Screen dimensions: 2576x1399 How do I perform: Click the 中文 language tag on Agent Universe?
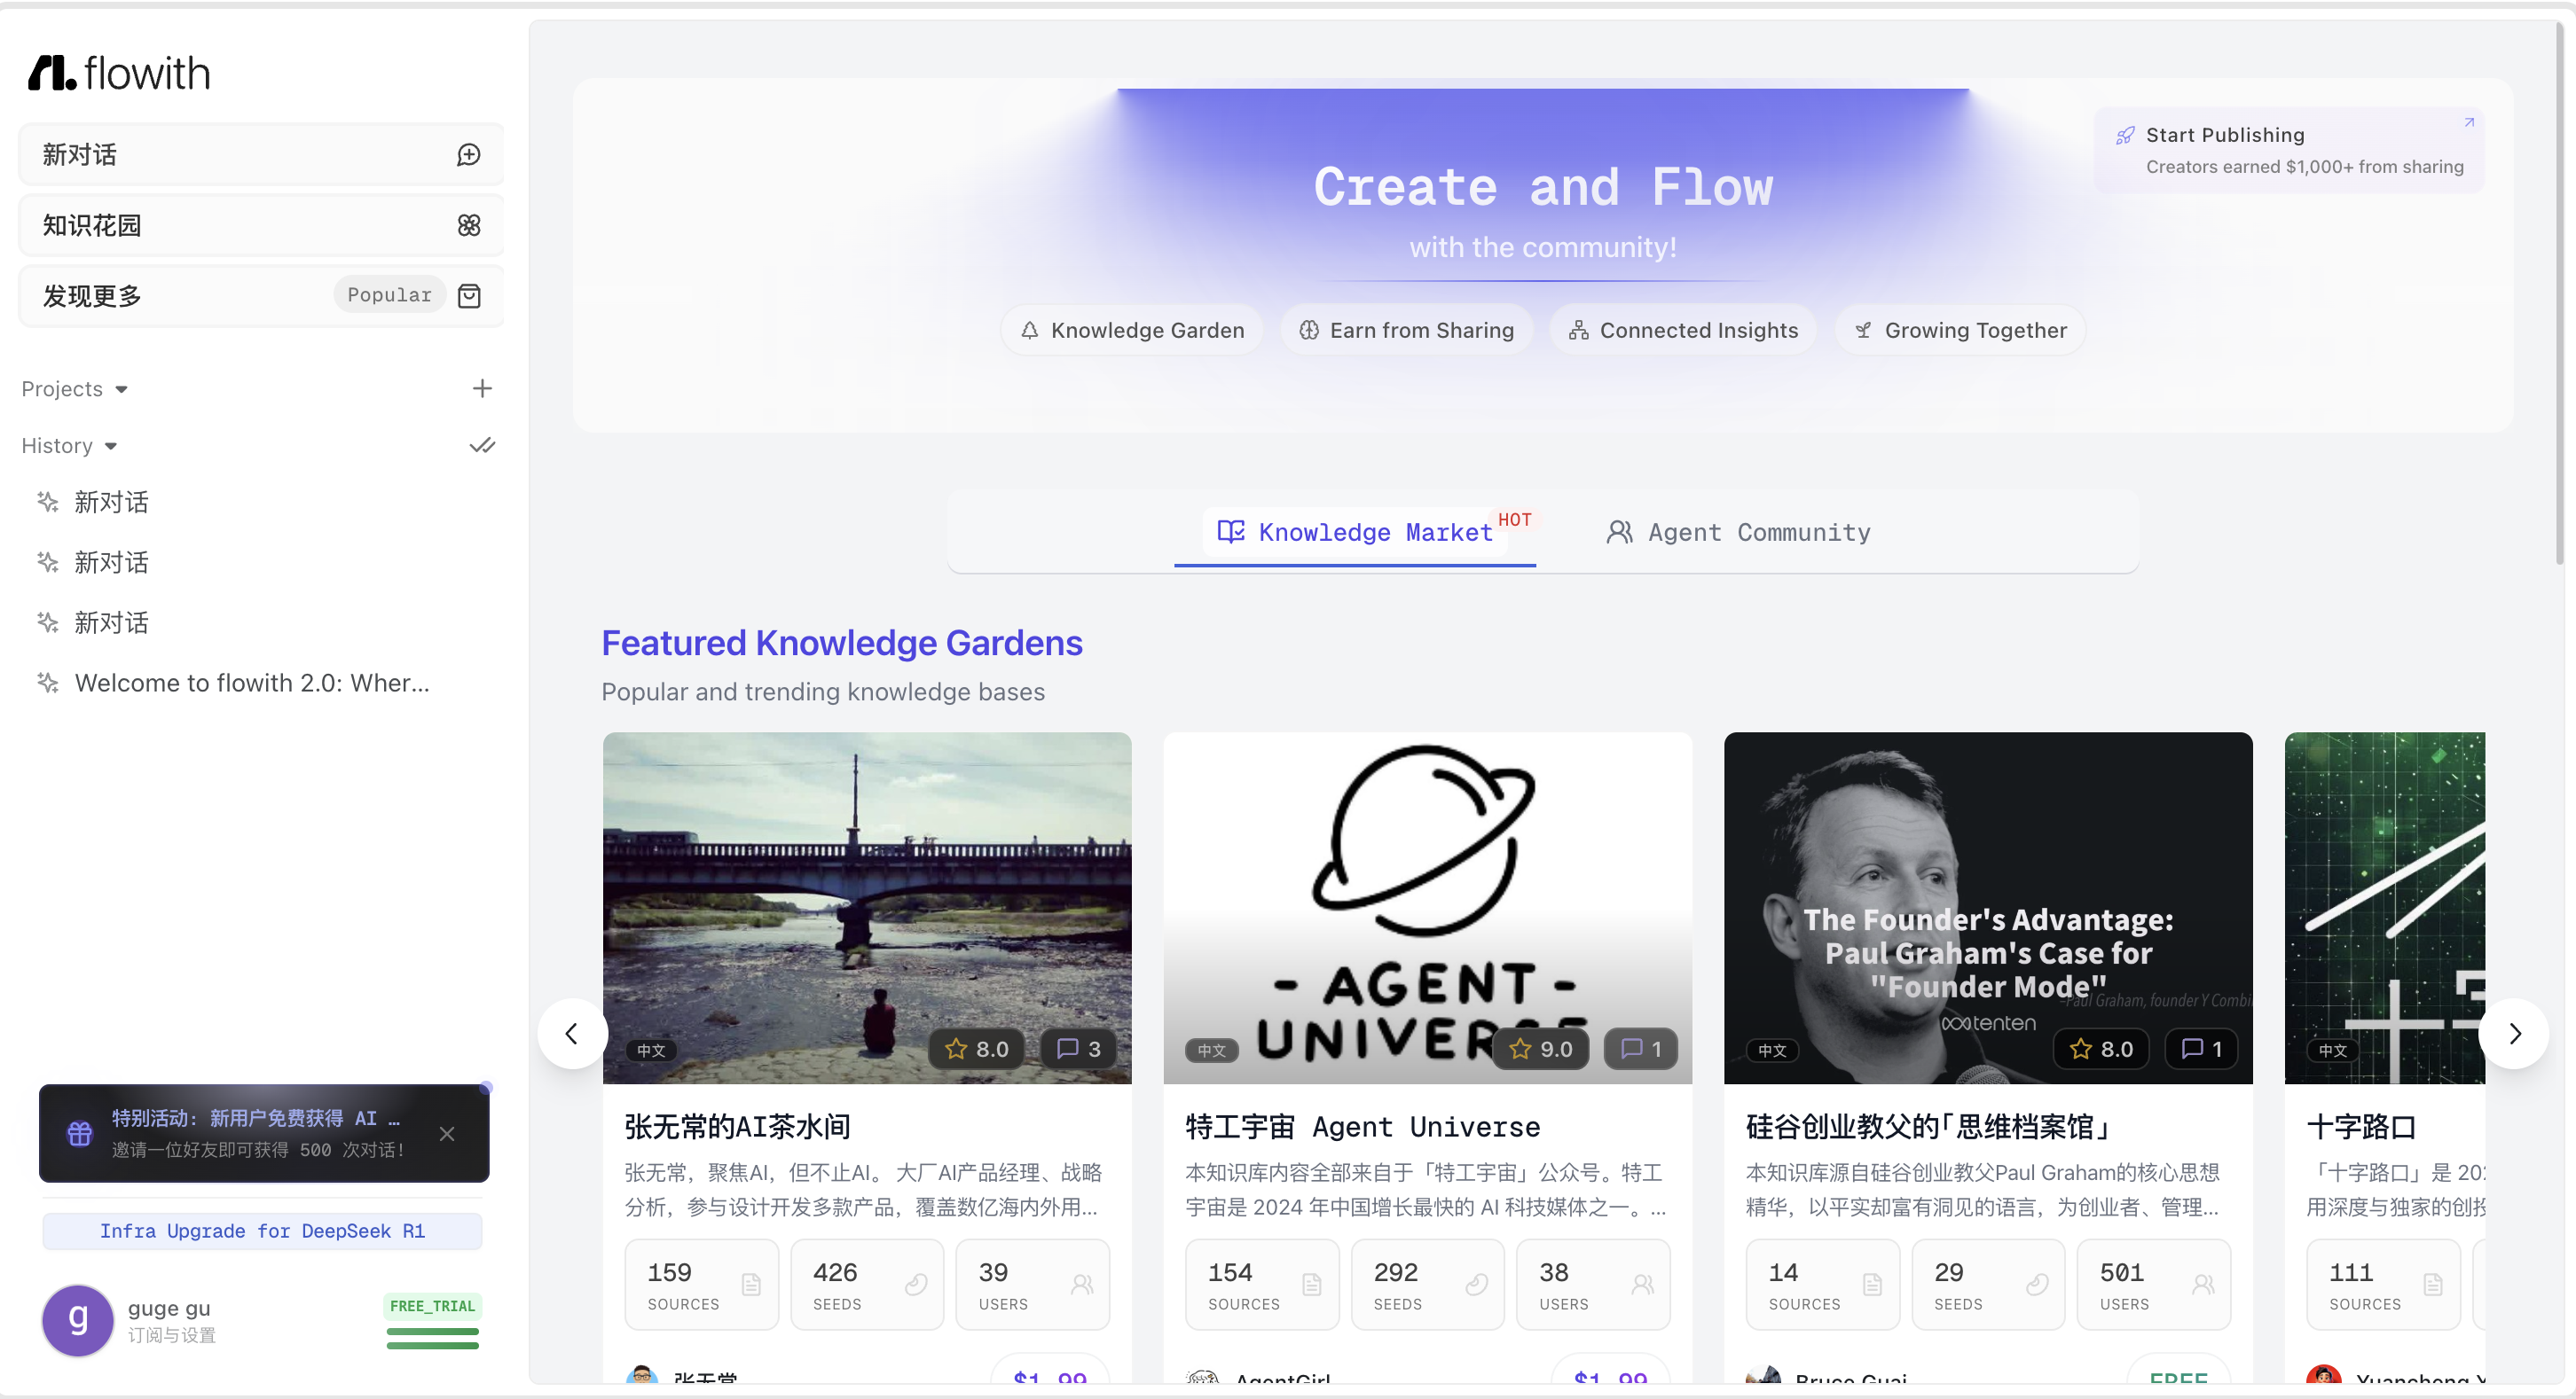tap(1212, 1051)
